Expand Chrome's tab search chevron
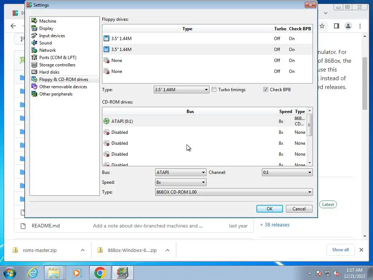Image resolution: width=373 pixels, height=280 pixels. [x=326, y=13]
